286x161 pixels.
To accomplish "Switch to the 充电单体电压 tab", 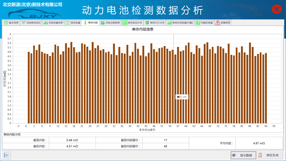I will point(31,23).
